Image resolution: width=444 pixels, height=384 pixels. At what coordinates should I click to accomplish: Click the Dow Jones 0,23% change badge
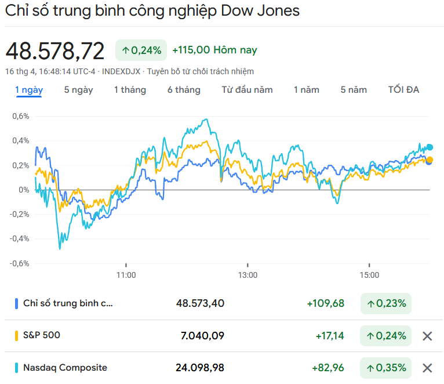(x=385, y=303)
